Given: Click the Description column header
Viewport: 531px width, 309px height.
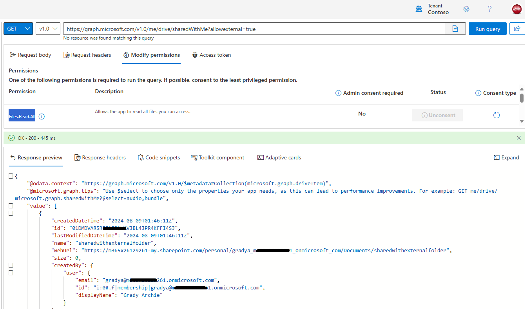Looking at the screenshot, I should tap(109, 91).
